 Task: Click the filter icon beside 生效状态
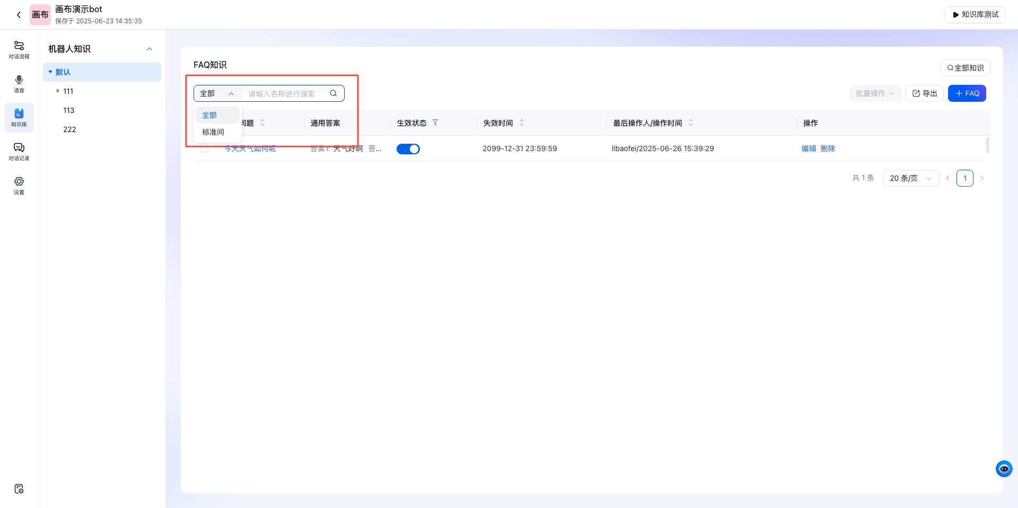(x=435, y=122)
